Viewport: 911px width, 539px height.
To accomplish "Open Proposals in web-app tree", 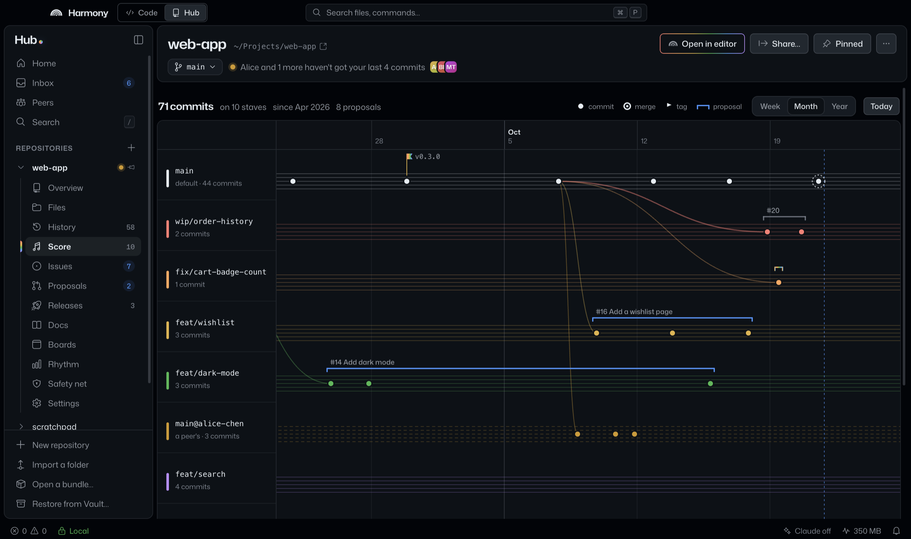I will click(x=83, y=286).
